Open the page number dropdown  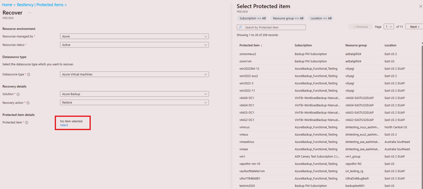point(389,27)
